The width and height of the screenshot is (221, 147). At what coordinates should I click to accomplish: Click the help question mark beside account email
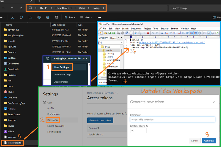(x=48, y=58)
